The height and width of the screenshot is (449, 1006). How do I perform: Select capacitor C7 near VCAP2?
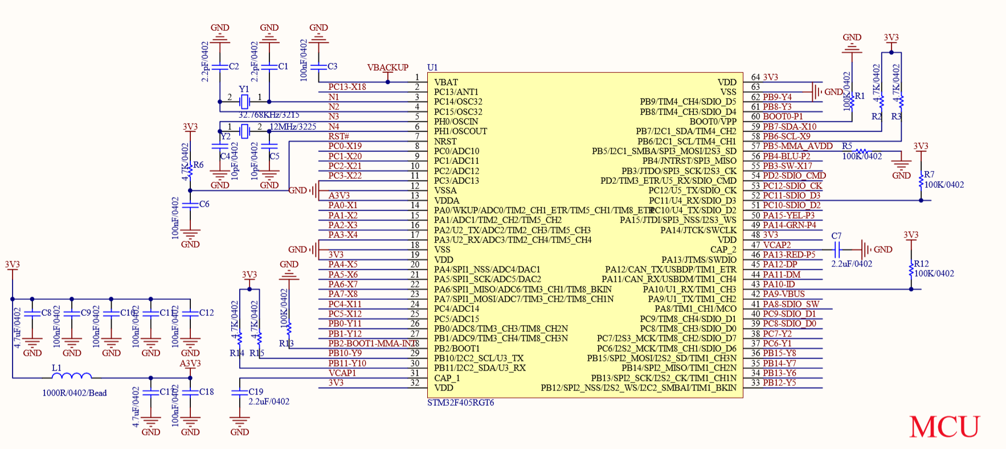(837, 249)
